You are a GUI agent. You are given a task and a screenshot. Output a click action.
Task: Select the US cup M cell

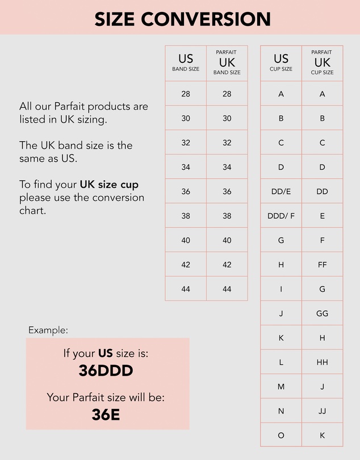(x=281, y=387)
